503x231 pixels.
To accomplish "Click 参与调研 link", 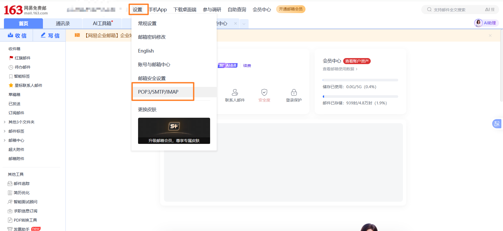I will coord(212,10).
